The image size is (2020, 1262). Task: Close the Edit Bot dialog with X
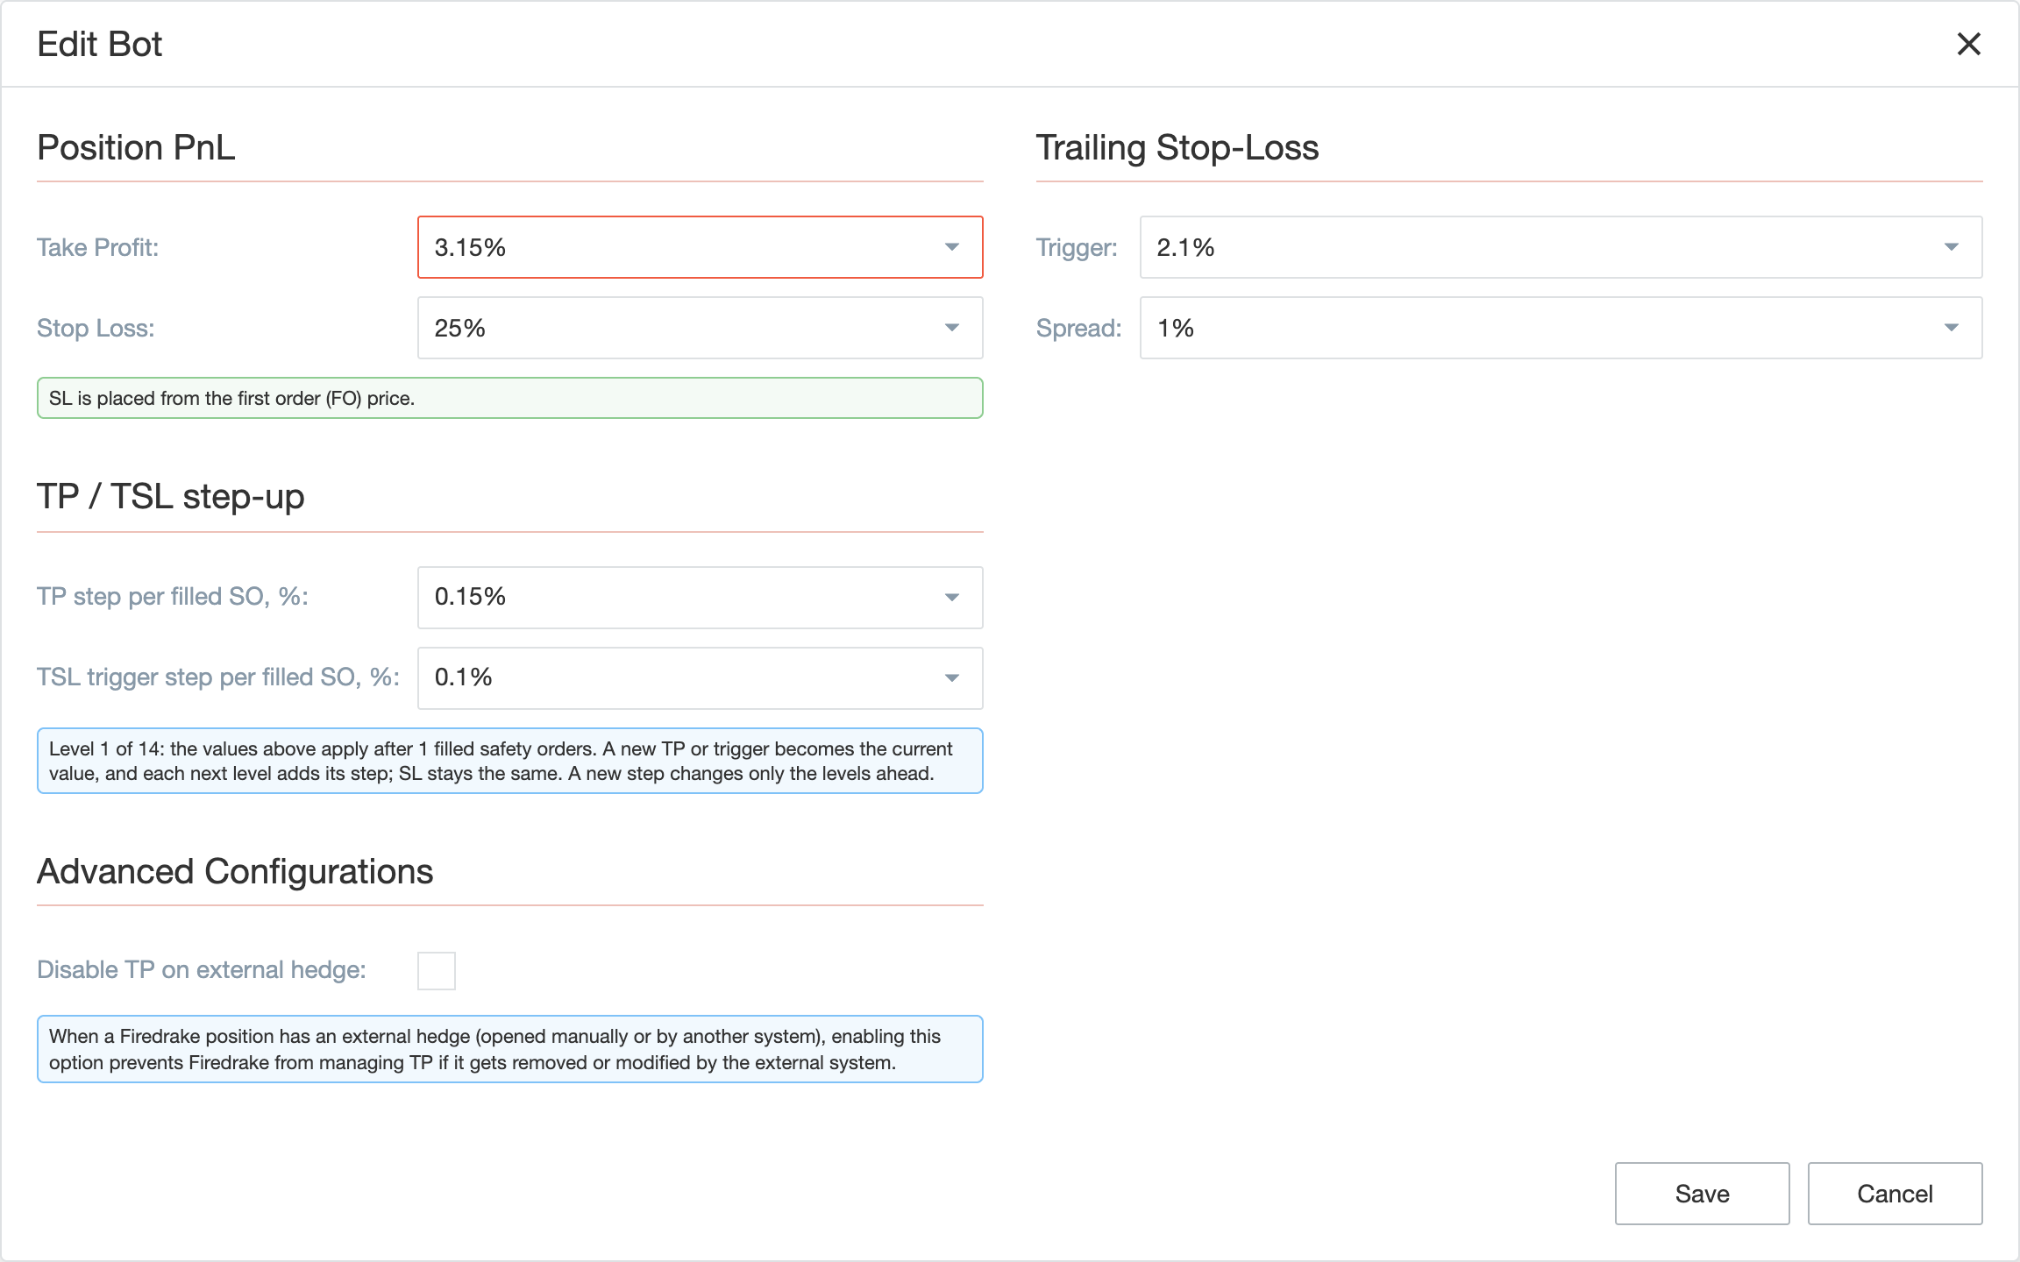[1969, 44]
